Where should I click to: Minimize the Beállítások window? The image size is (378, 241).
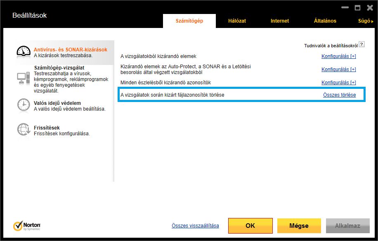click(x=345, y=7)
